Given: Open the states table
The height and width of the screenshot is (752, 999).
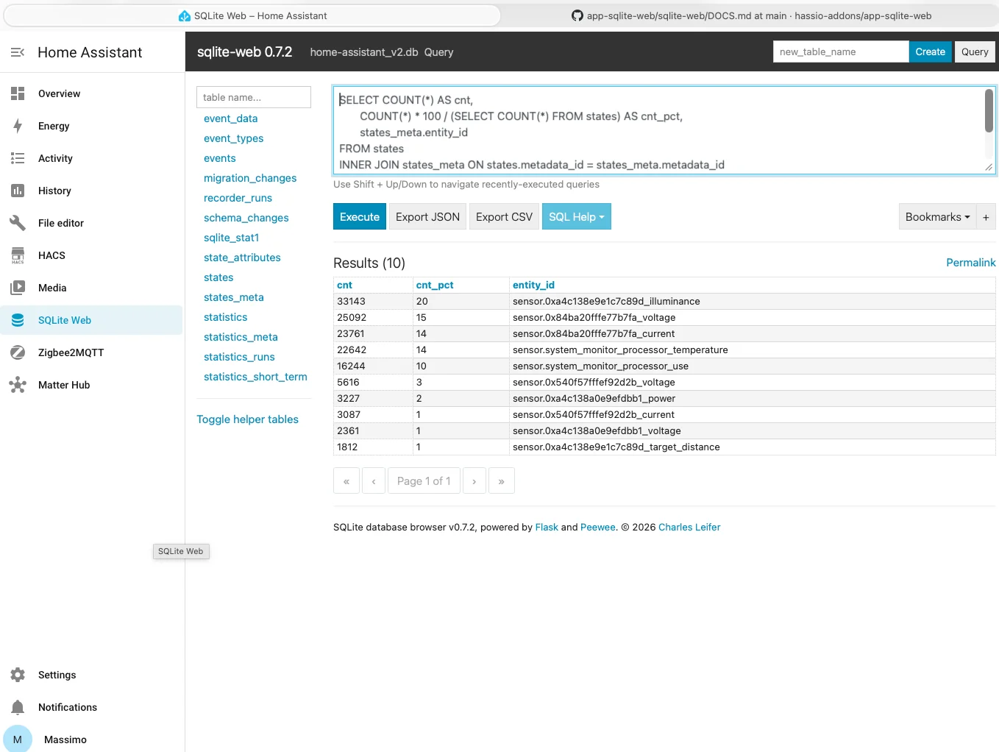Looking at the screenshot, I should click(218, 277).
